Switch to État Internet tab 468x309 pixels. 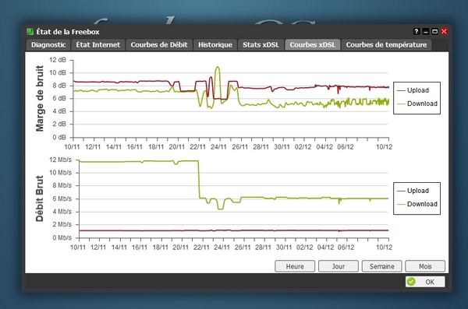click(x=98, y=44)
